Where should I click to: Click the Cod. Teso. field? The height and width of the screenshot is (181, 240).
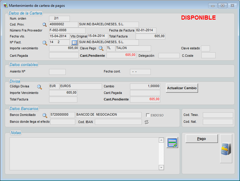tap(218, 115)
